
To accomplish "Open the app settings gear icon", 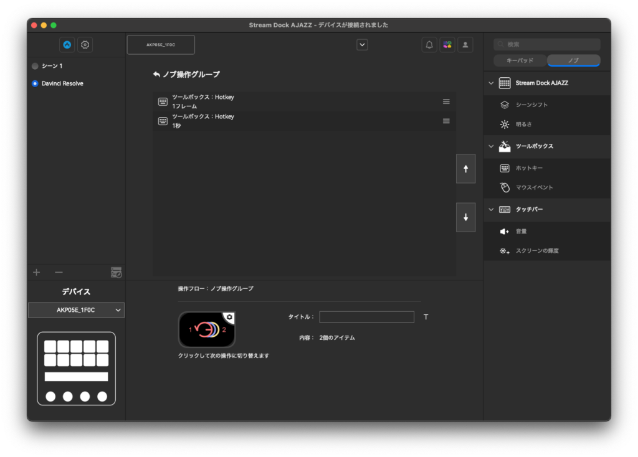I will click(85, 44).
